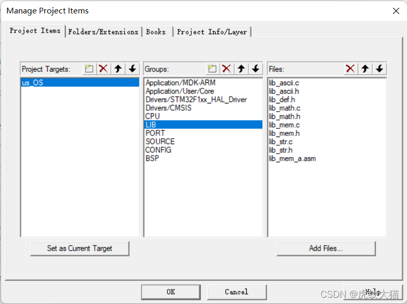
Task: Move selected group up
Action: click(242, 69)
